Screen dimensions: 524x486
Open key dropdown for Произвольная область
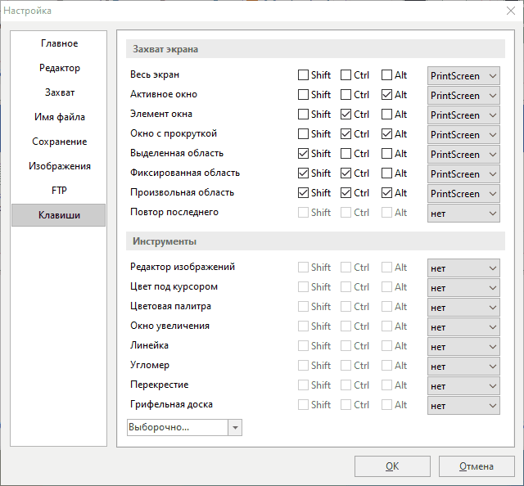[463, 194]
